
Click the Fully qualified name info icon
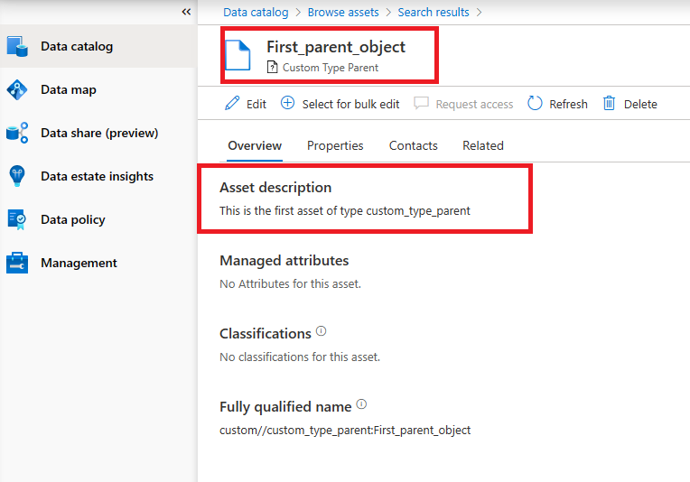[362, 404]
